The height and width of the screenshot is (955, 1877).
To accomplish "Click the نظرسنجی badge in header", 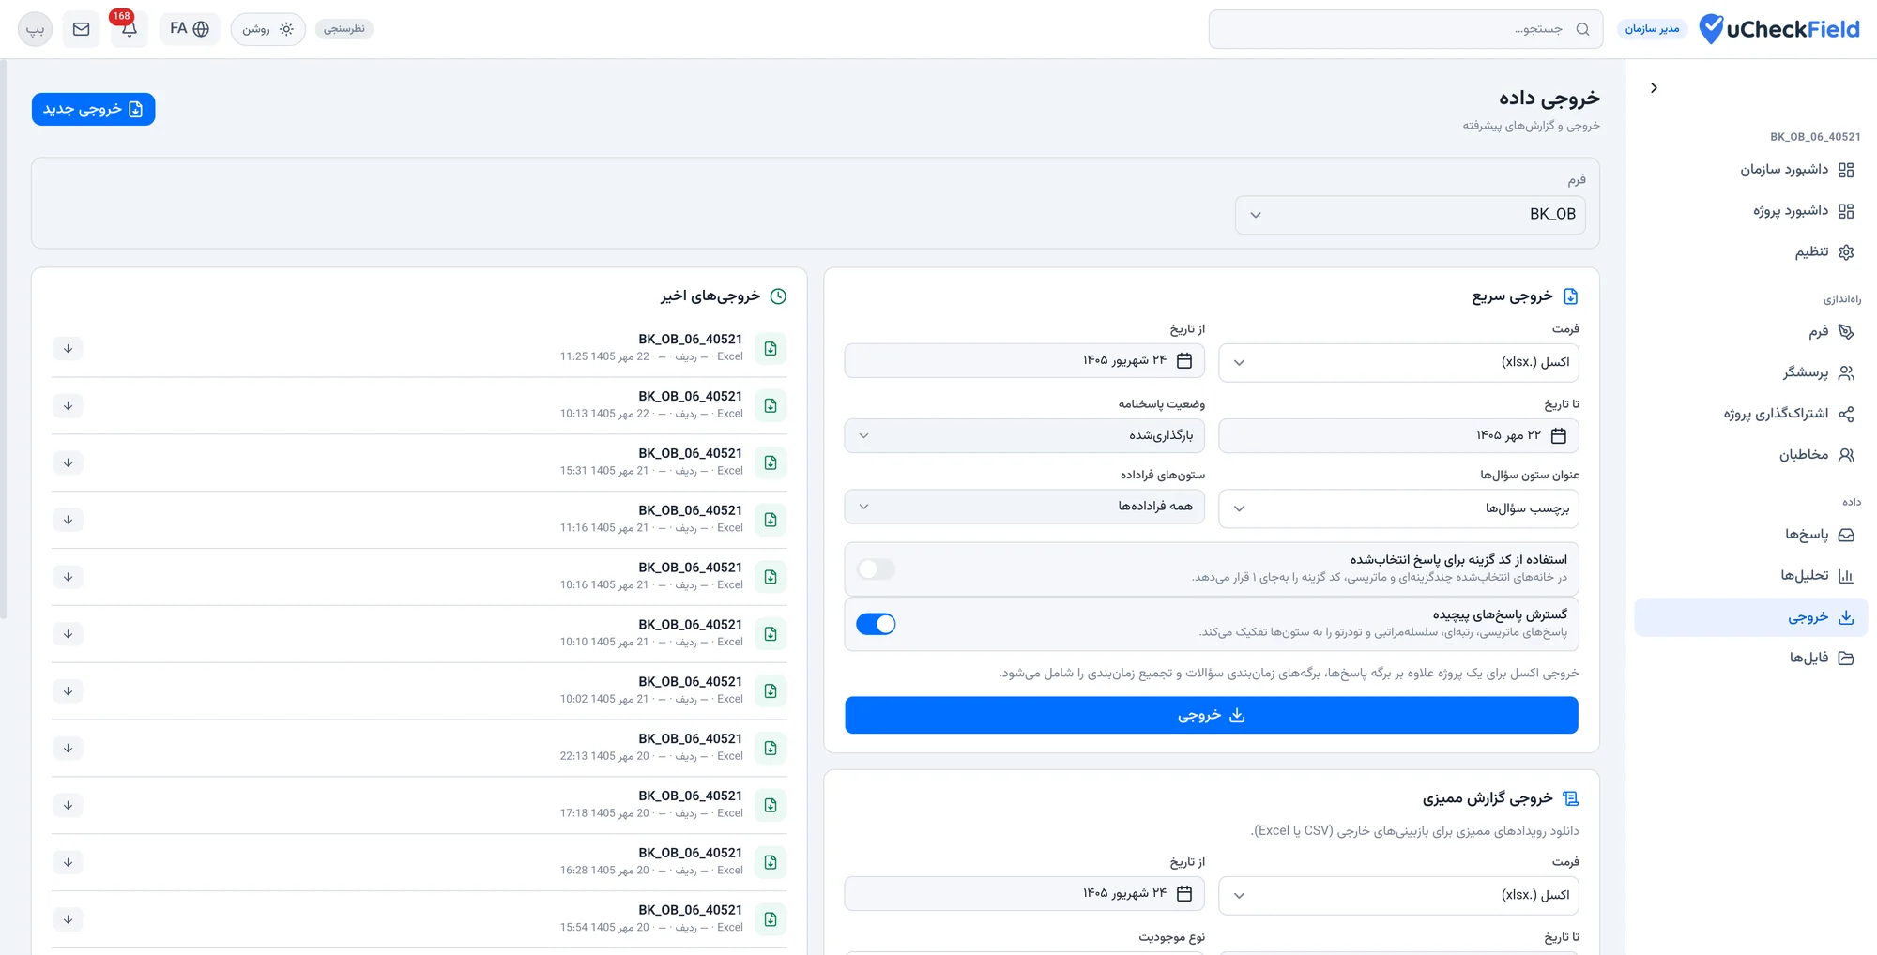I will [x=344, y=29].
